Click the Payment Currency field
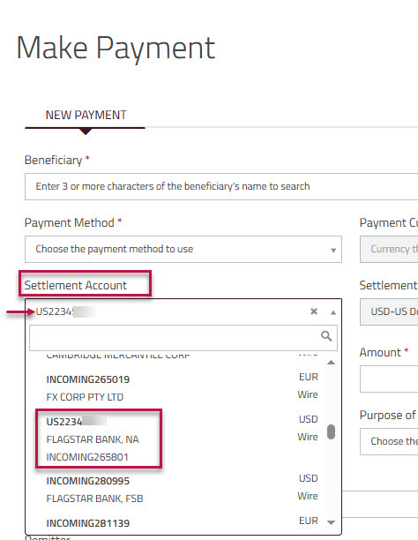This screenshot has height=540, width=418. click(x=389, y=250)
